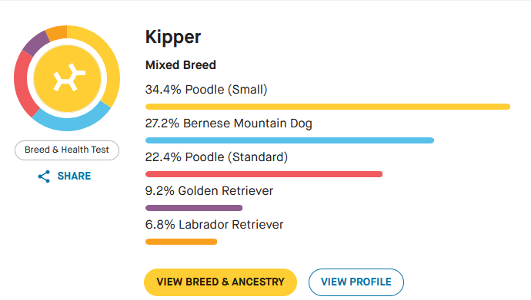Select the 6.8% Labrador Retriever label
Viewport: 531px width, 300px height.
[215, 225]
